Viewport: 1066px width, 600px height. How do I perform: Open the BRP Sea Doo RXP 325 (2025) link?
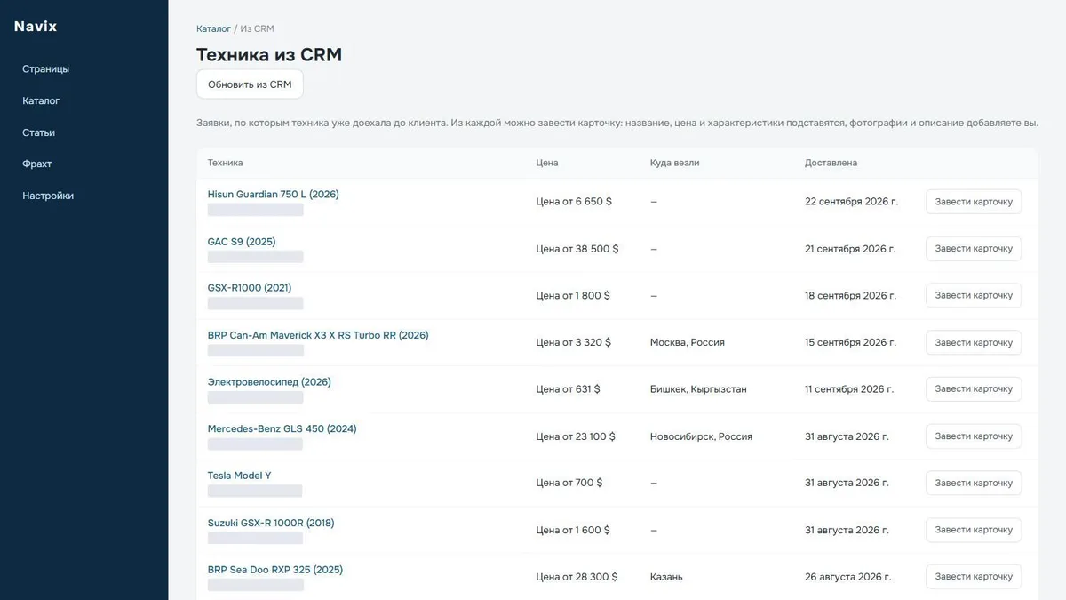(x=274, y=570)
